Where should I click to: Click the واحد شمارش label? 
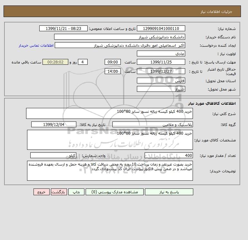coord(93,156)
